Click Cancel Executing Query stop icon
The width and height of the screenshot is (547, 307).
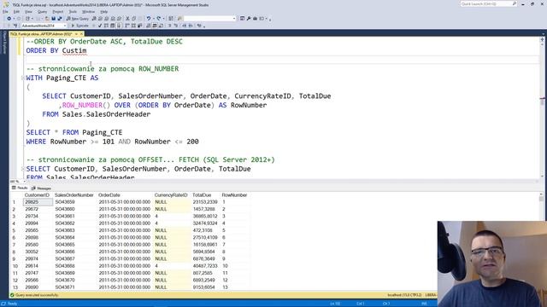tap(93, 26)
